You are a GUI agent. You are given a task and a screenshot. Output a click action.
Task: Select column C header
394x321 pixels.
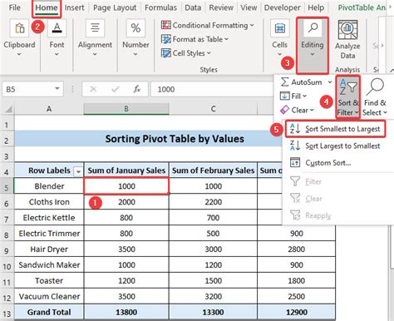pyautogui.click(x=213, y=109)
